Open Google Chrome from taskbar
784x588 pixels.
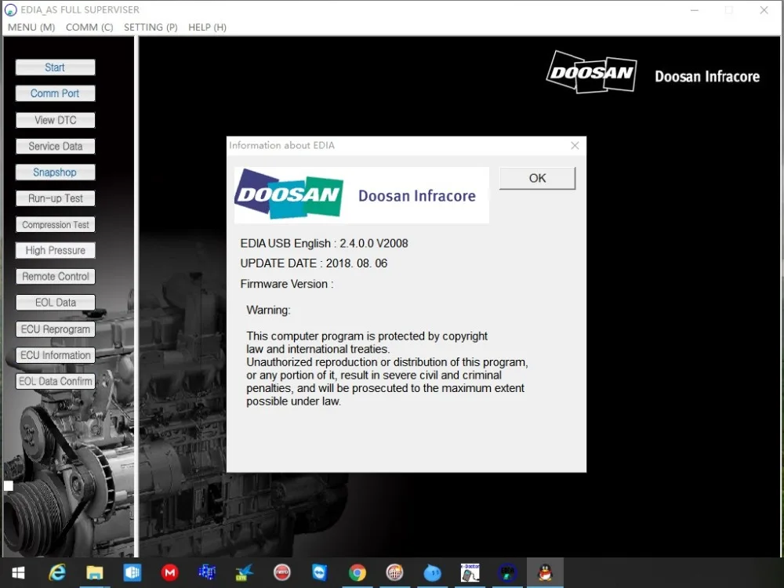(357, 572)
